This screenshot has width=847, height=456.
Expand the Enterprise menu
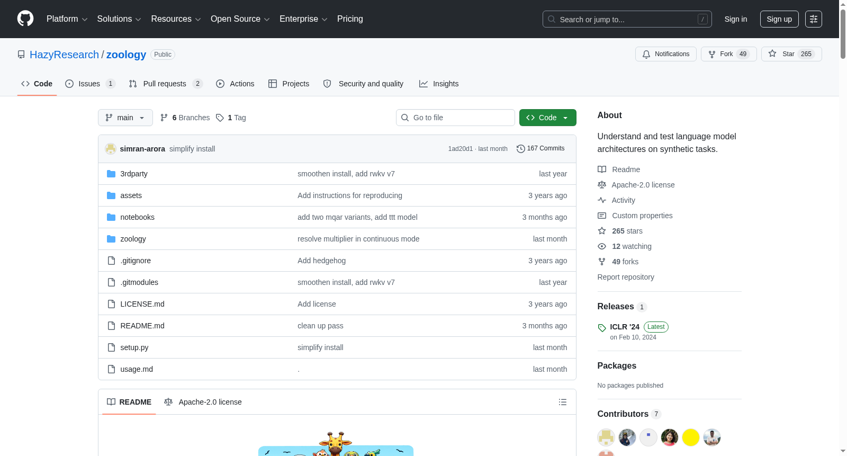tap(303, 19)
